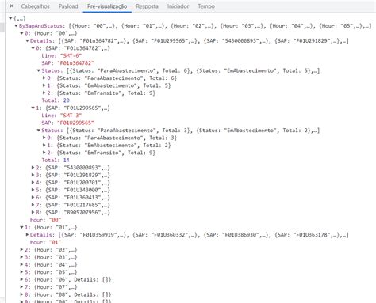Viewport: 376px width, 303px height.
Task: Collapse SAP F01U299565 detail item
Action: [x=33, y=108]
